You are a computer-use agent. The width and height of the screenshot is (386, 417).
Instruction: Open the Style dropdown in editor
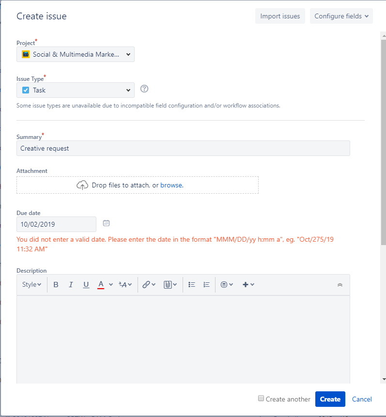pyautogui.click(x=31, y=285)
